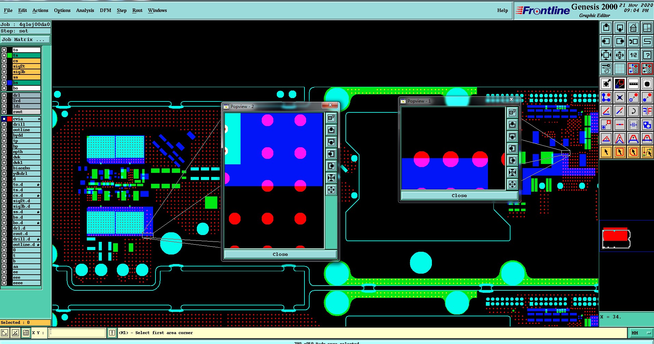Screen dimensions: 654x344
Task: Toggle the 'cvia' layer checkbox
Action: point(4,119)
